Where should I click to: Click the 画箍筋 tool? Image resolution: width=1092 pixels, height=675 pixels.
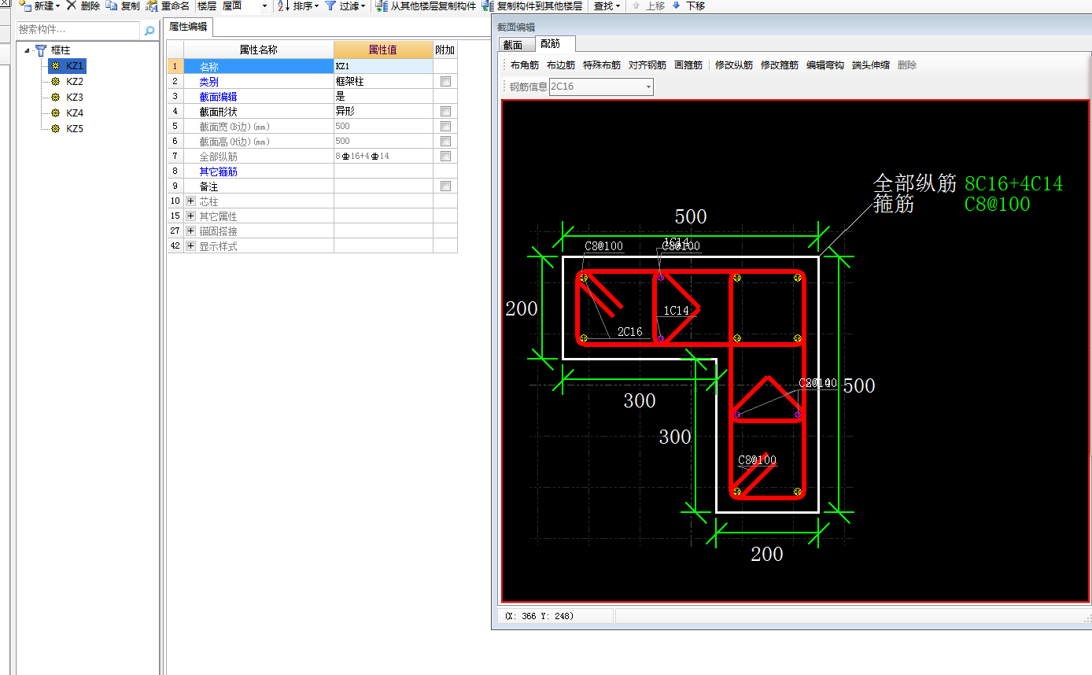pos(688,65)
